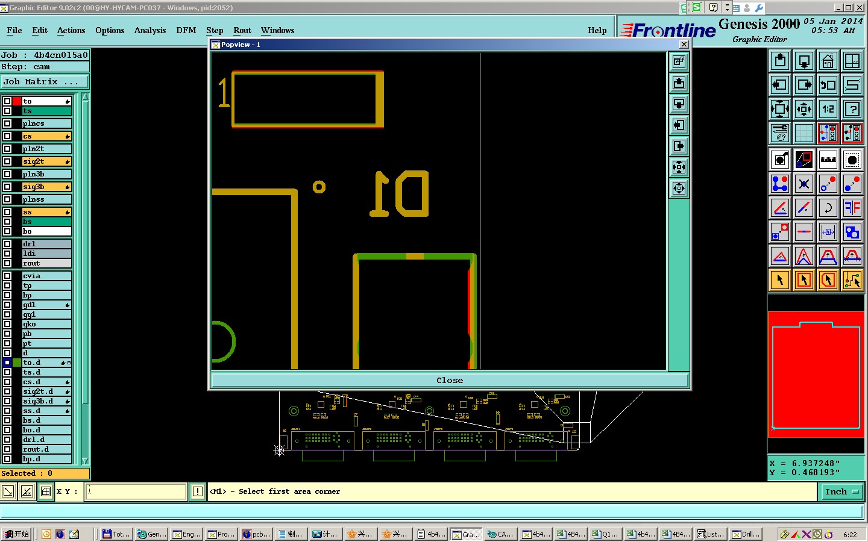The height and width of the screenshot is (542, 868).
Task: Switch to 'Drill...' taskbar item
Action: click(x=747, y=534)
